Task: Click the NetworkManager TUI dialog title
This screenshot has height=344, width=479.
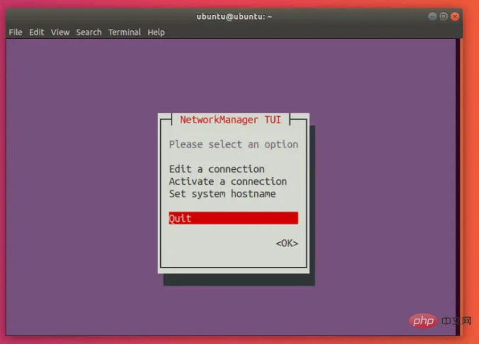Action: (230, 120)
